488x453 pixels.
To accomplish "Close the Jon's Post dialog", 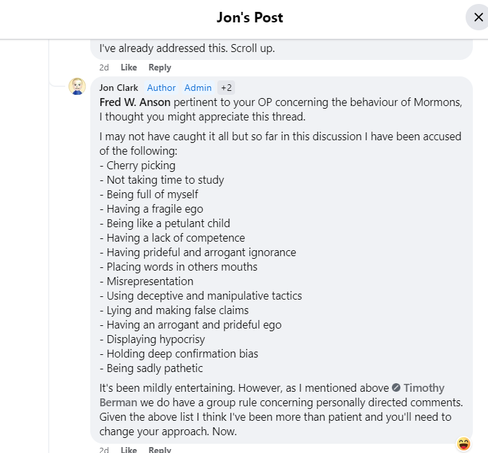I will (x=478, y=17).
